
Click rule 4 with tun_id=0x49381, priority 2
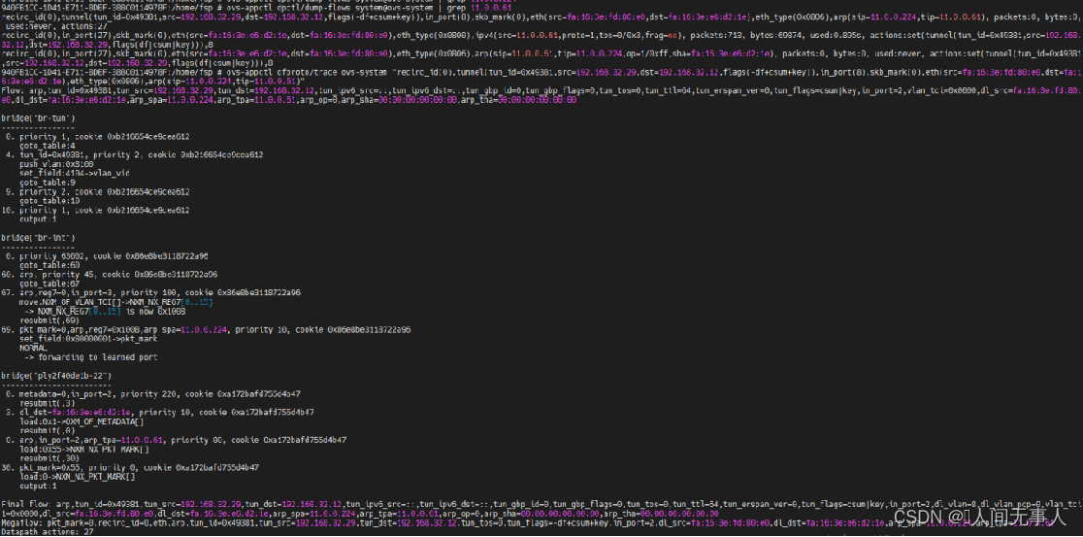(134, 154)
